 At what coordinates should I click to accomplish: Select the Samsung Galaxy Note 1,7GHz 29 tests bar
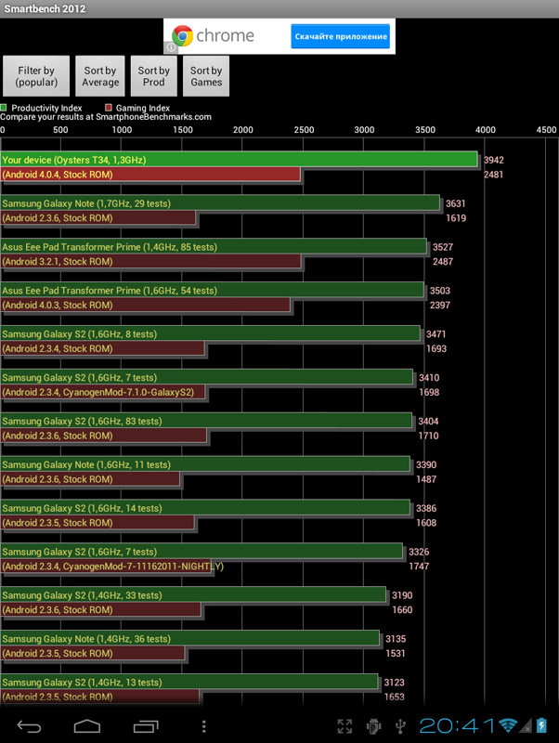tap(220, 203)
